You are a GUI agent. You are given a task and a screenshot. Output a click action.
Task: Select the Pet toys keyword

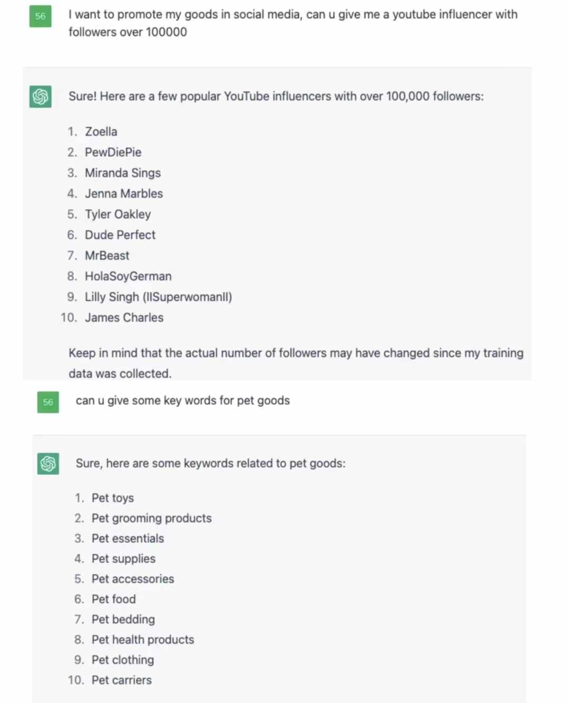click(113, 498)
